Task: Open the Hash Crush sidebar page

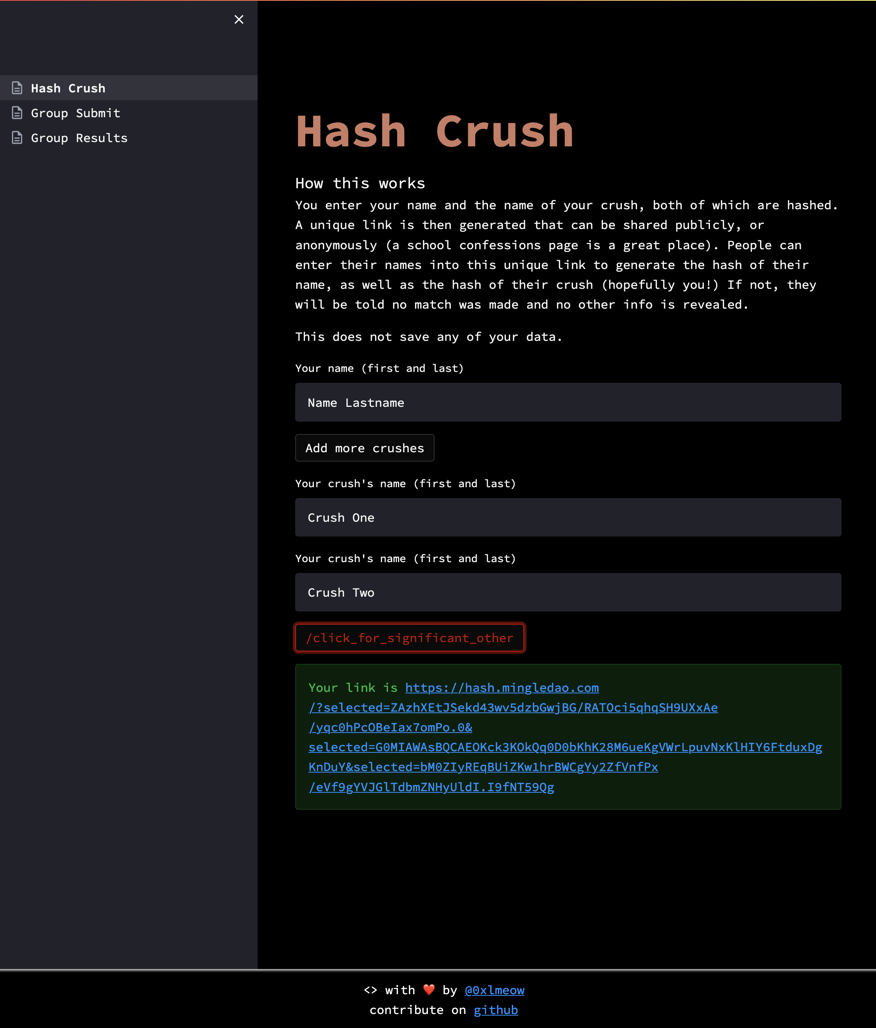Action: coord(129,88)
